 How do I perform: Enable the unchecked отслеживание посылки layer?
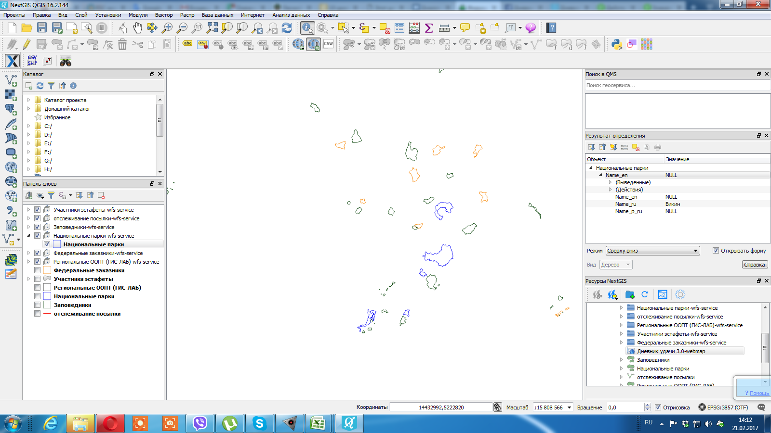pos(37,314)
